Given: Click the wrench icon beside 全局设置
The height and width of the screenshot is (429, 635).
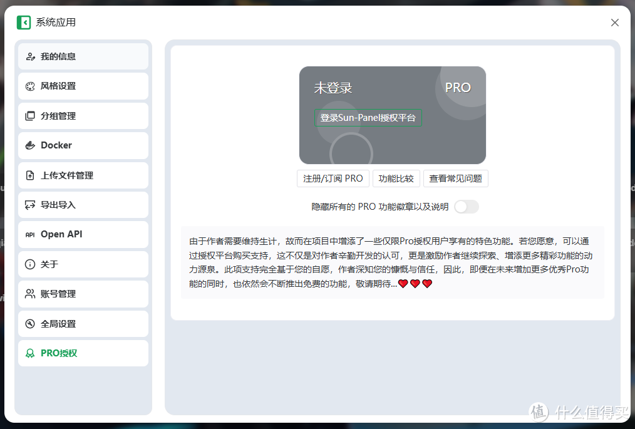Looking at the screenshot, I should coord(31,324).
